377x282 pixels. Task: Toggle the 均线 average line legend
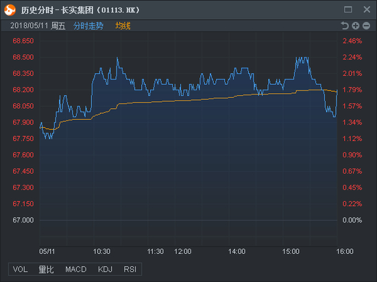click(x=123, y=26)
